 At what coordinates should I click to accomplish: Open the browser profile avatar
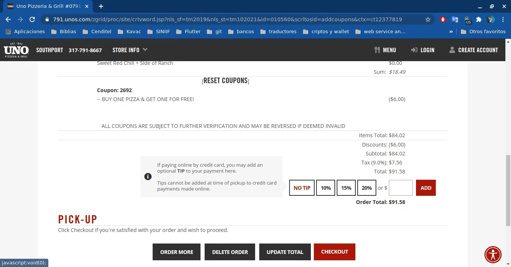[491, 19]
